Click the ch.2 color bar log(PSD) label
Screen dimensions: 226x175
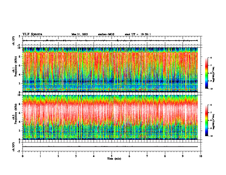click(214, 122)
